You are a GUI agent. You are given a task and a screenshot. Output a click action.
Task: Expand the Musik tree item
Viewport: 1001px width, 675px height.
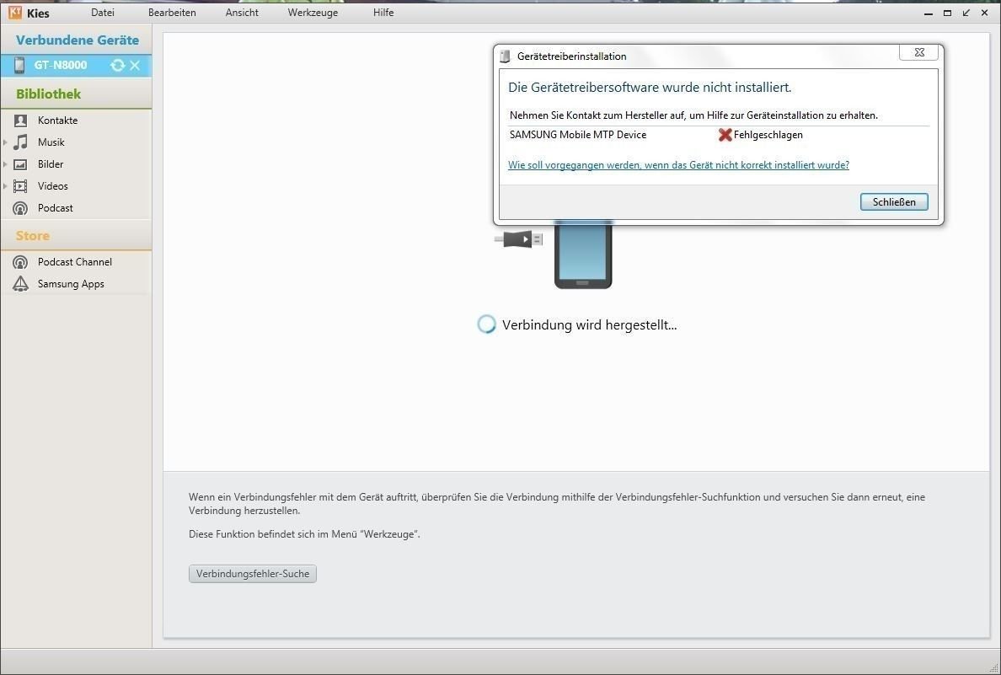coord(5,142)
